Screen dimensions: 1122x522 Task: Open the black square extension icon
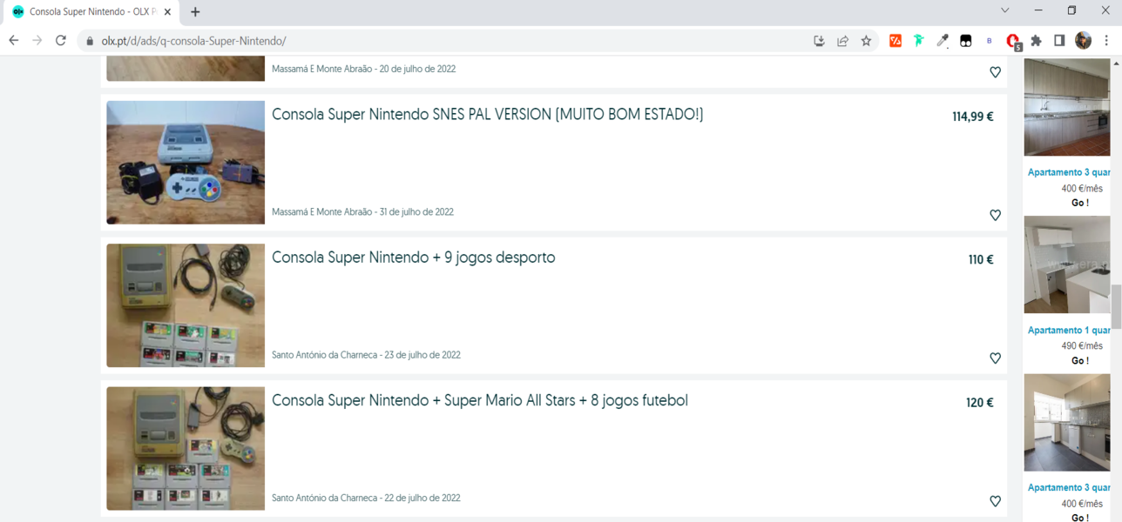click(966, 41)
